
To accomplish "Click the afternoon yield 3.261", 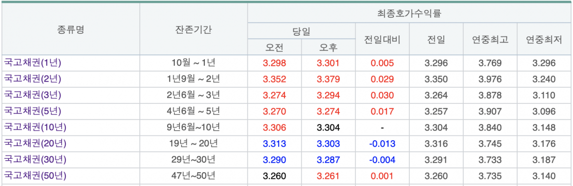I will [329, 176].
